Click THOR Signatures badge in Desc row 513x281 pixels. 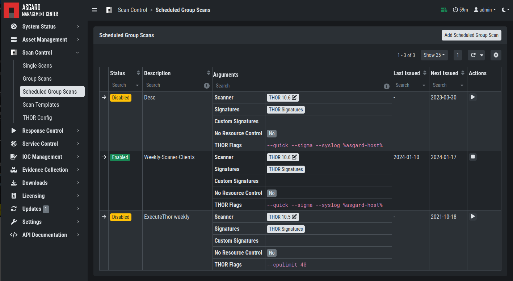pyautogui.click(x=286, y=110)
